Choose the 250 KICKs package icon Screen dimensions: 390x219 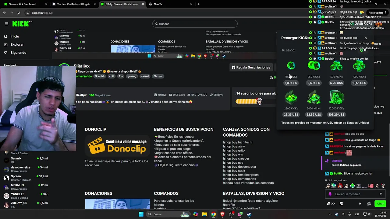pyautogui.click(x=314, y=66)
